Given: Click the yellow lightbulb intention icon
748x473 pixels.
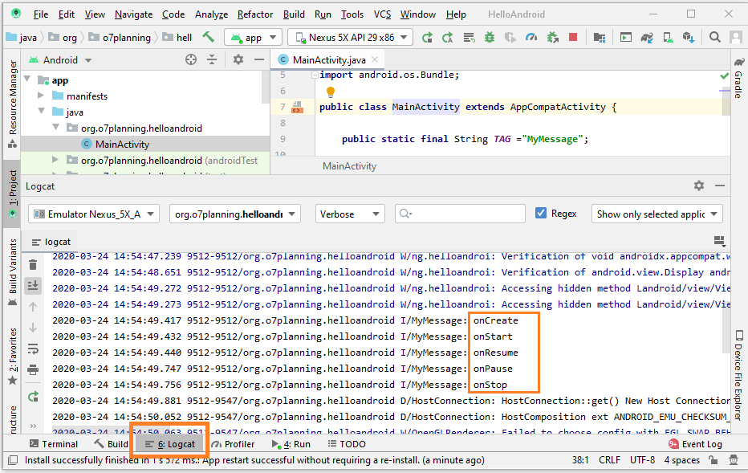Looking at the screenshot, I should pos(330,92).
